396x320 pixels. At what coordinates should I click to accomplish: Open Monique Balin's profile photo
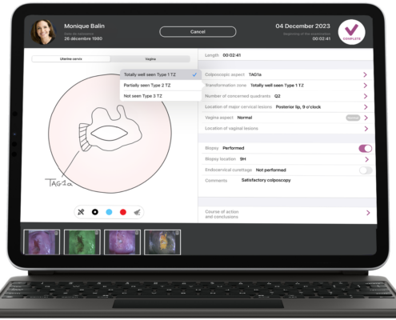tap(43, 32)
